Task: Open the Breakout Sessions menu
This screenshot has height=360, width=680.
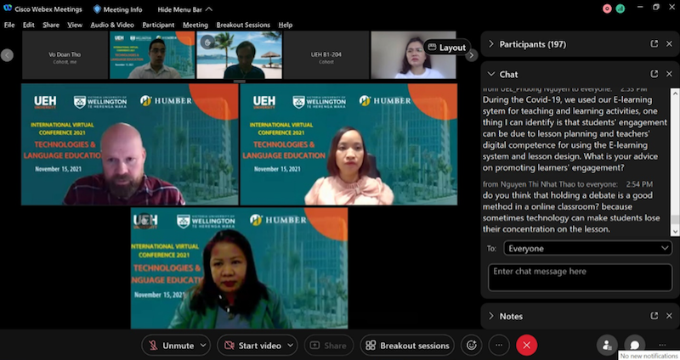Action: click(243, 25)
